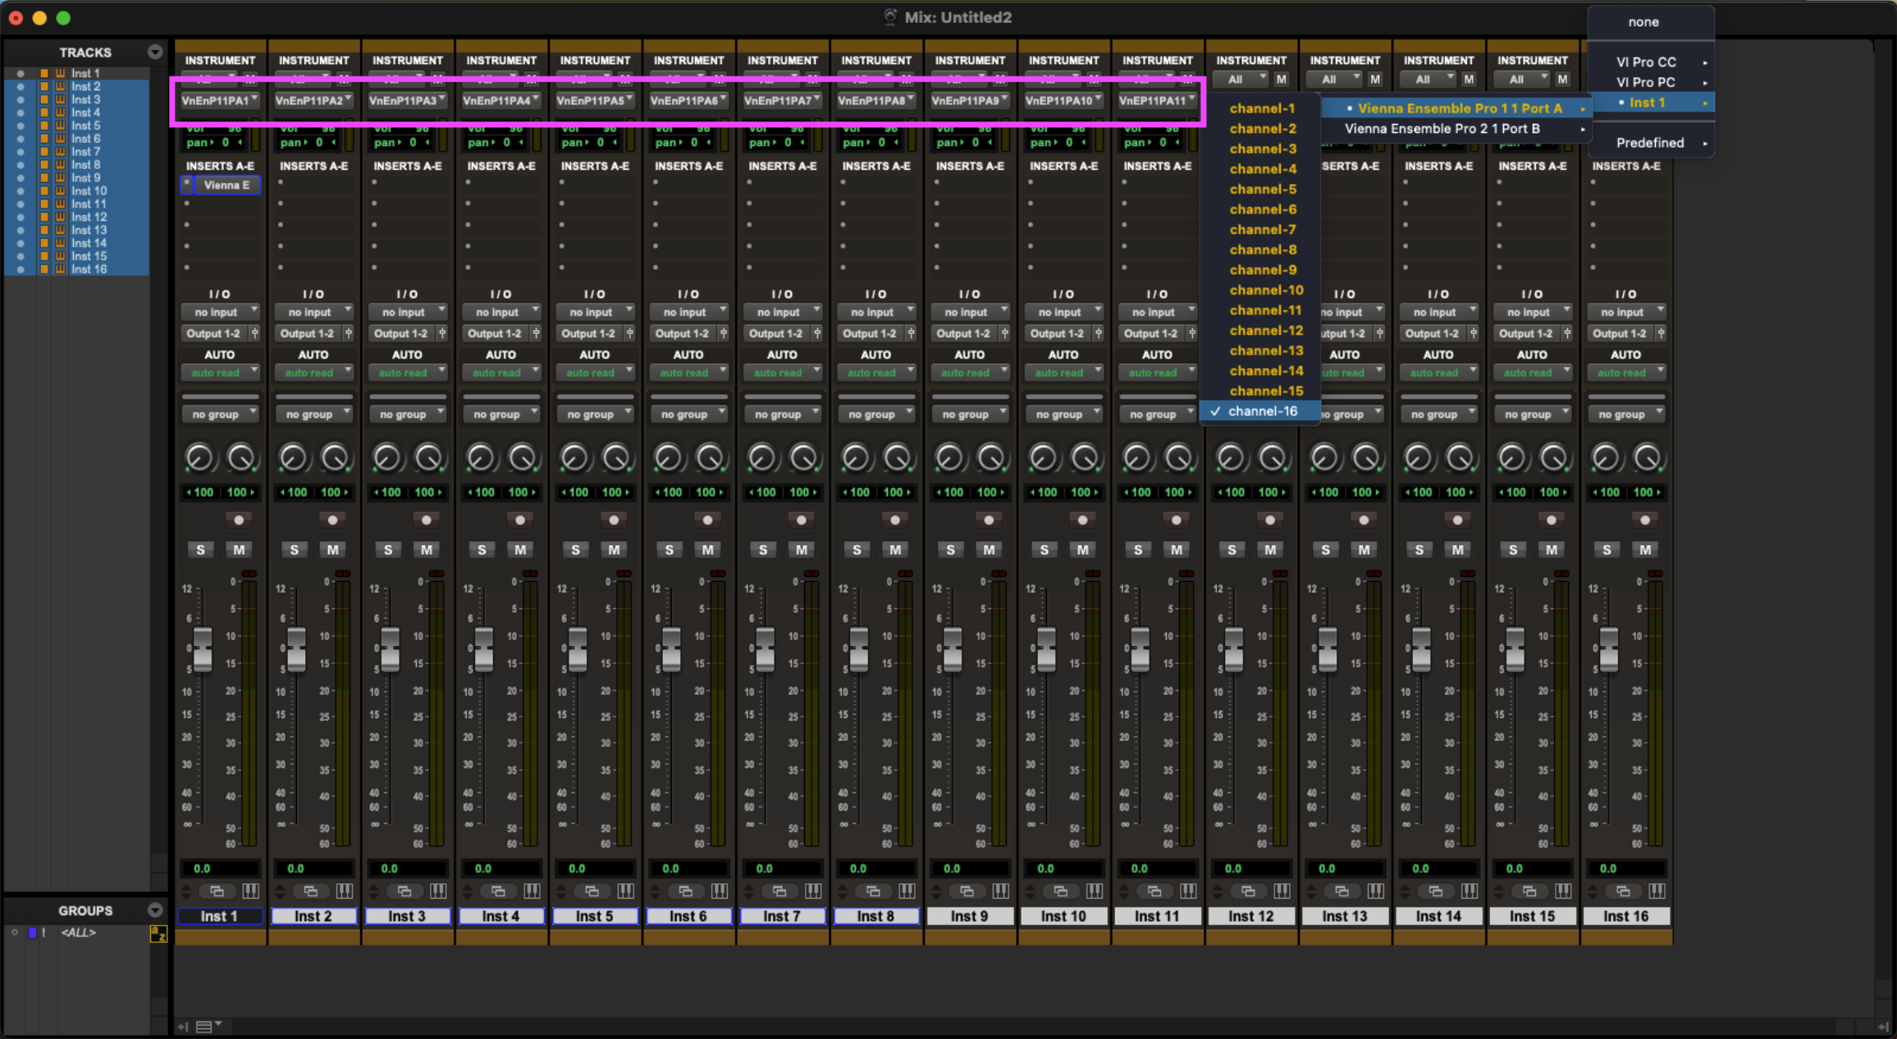Click the Inst 1 volume readout 0.0 field
Viewport: 1897px width, 1039px height.
(219, 868)
